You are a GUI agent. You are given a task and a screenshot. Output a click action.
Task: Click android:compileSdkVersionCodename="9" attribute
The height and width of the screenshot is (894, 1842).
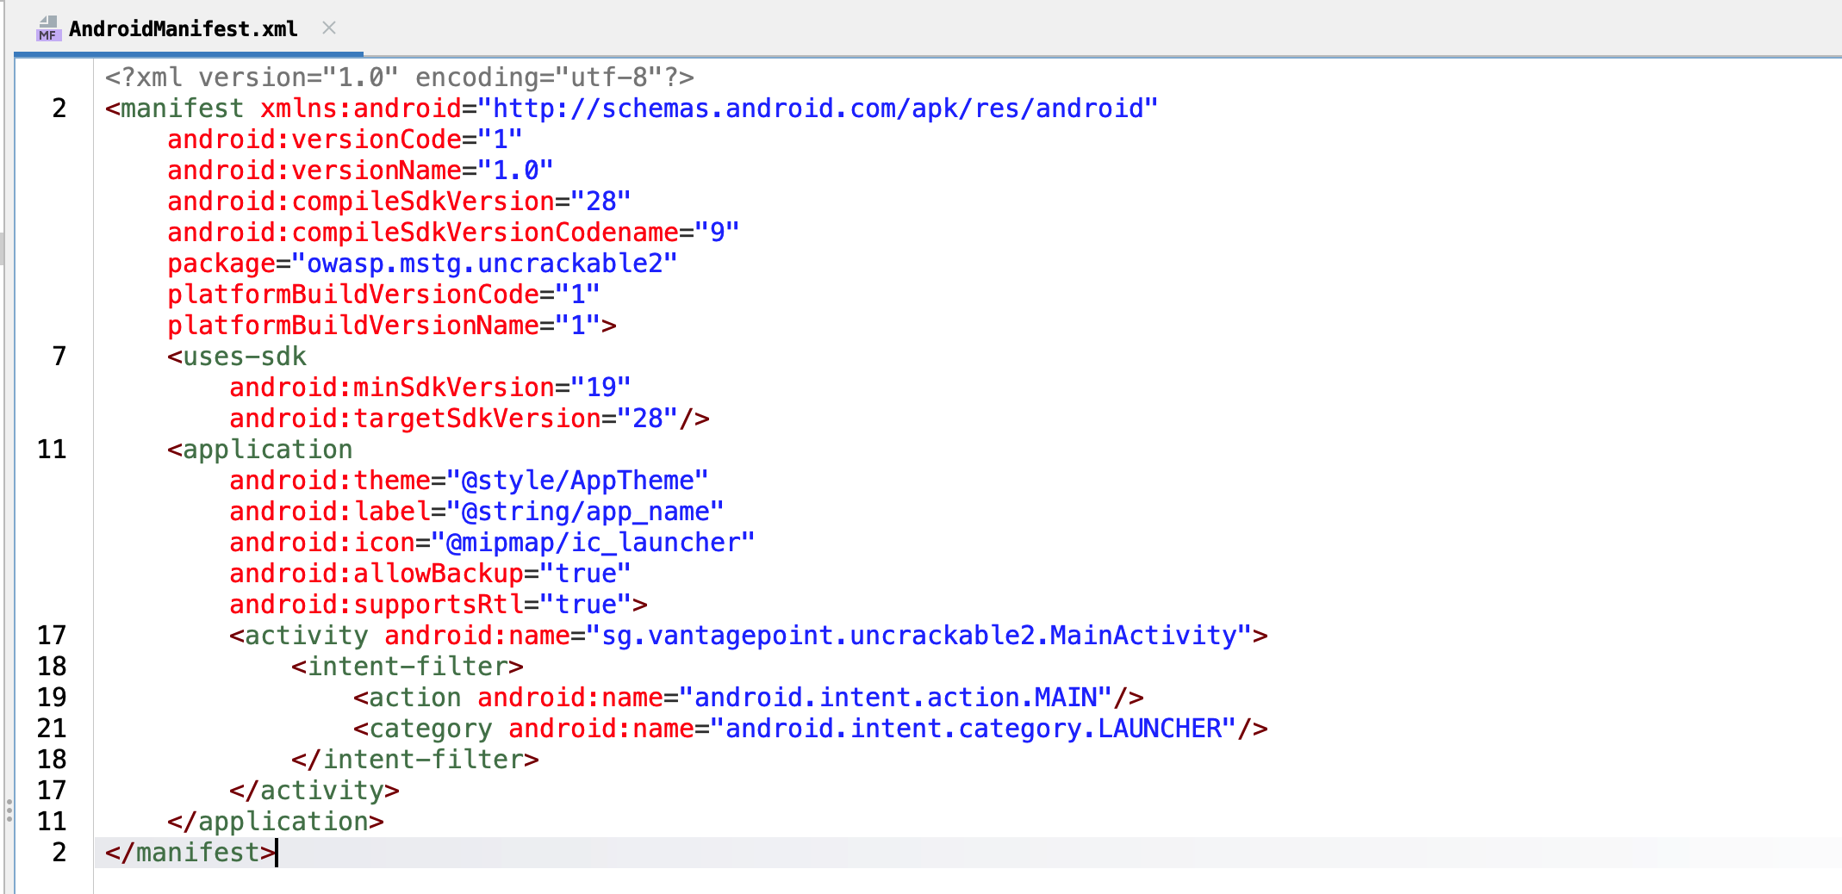click(x=453, y=233)
